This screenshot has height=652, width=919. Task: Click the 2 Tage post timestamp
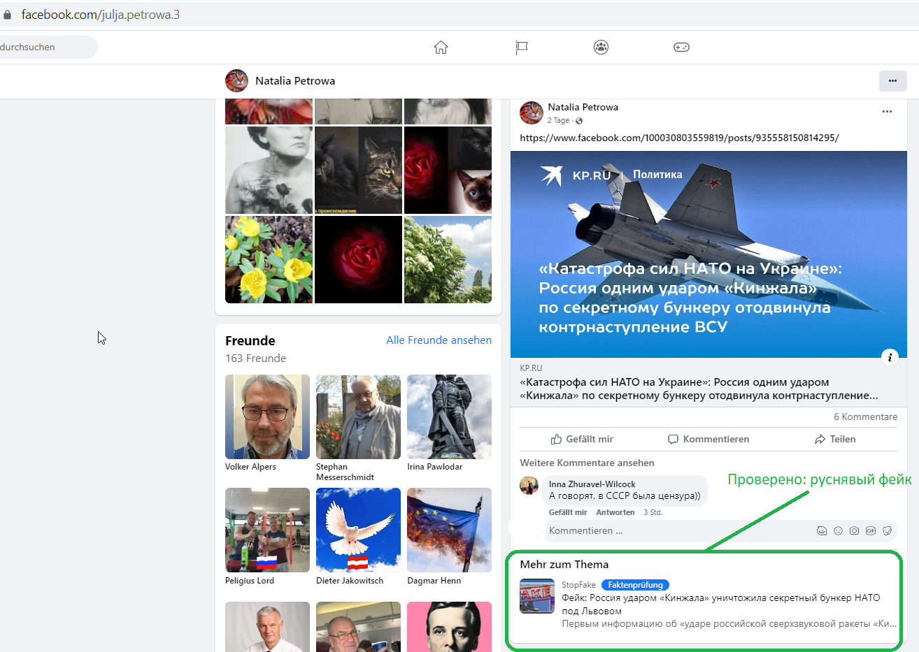click(x=558, y=121)
